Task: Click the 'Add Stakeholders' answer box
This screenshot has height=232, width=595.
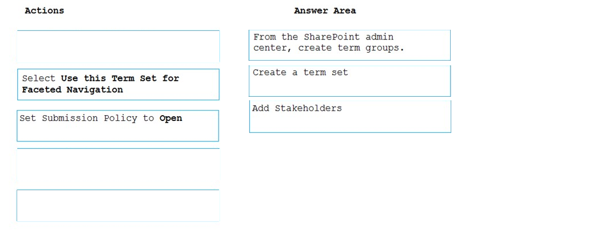Action: [x=350, y=116]
